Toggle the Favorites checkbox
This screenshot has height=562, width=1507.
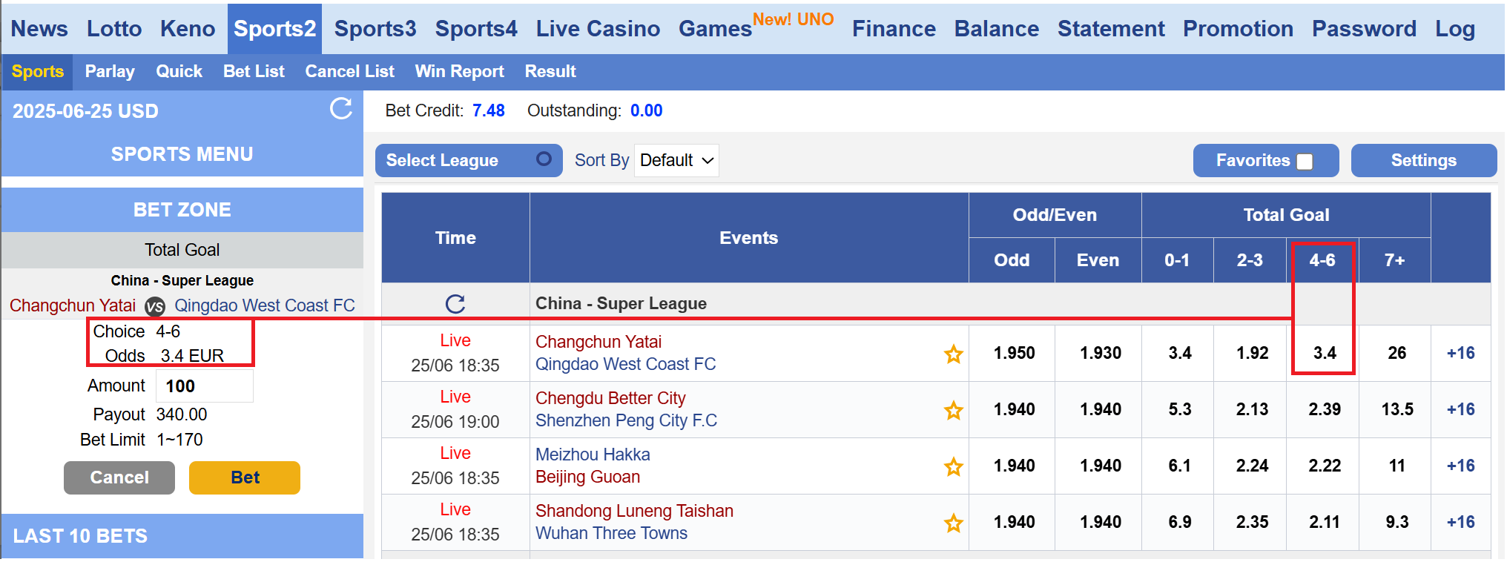(1305, 161)
